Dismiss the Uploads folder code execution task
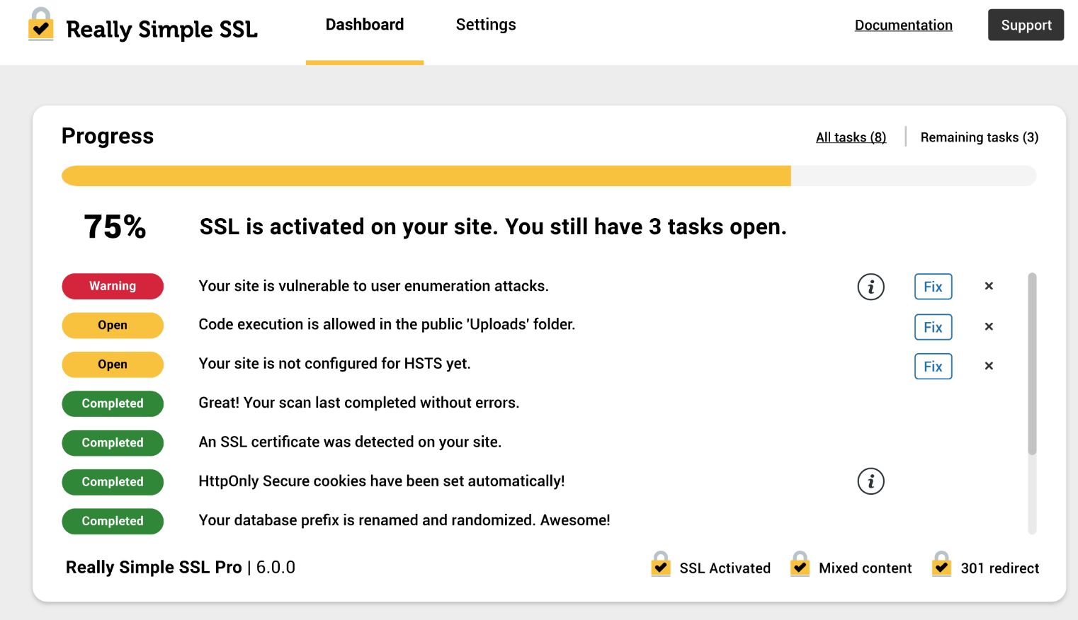Image resolution: width=1078 pixels, height=620 pixels. tap(989, 326)
